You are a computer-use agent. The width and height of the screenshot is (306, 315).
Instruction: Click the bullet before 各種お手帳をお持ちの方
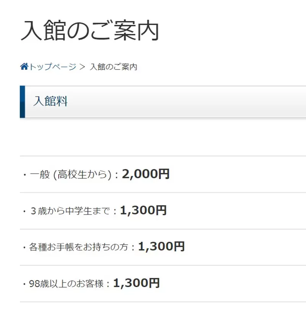pyautogui.click(x=24, y=248)
